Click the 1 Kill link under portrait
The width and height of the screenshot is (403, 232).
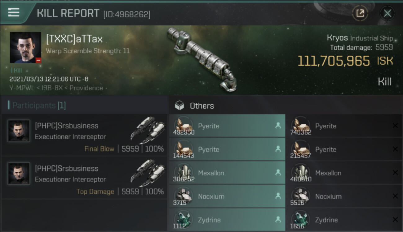coord(16,71)
